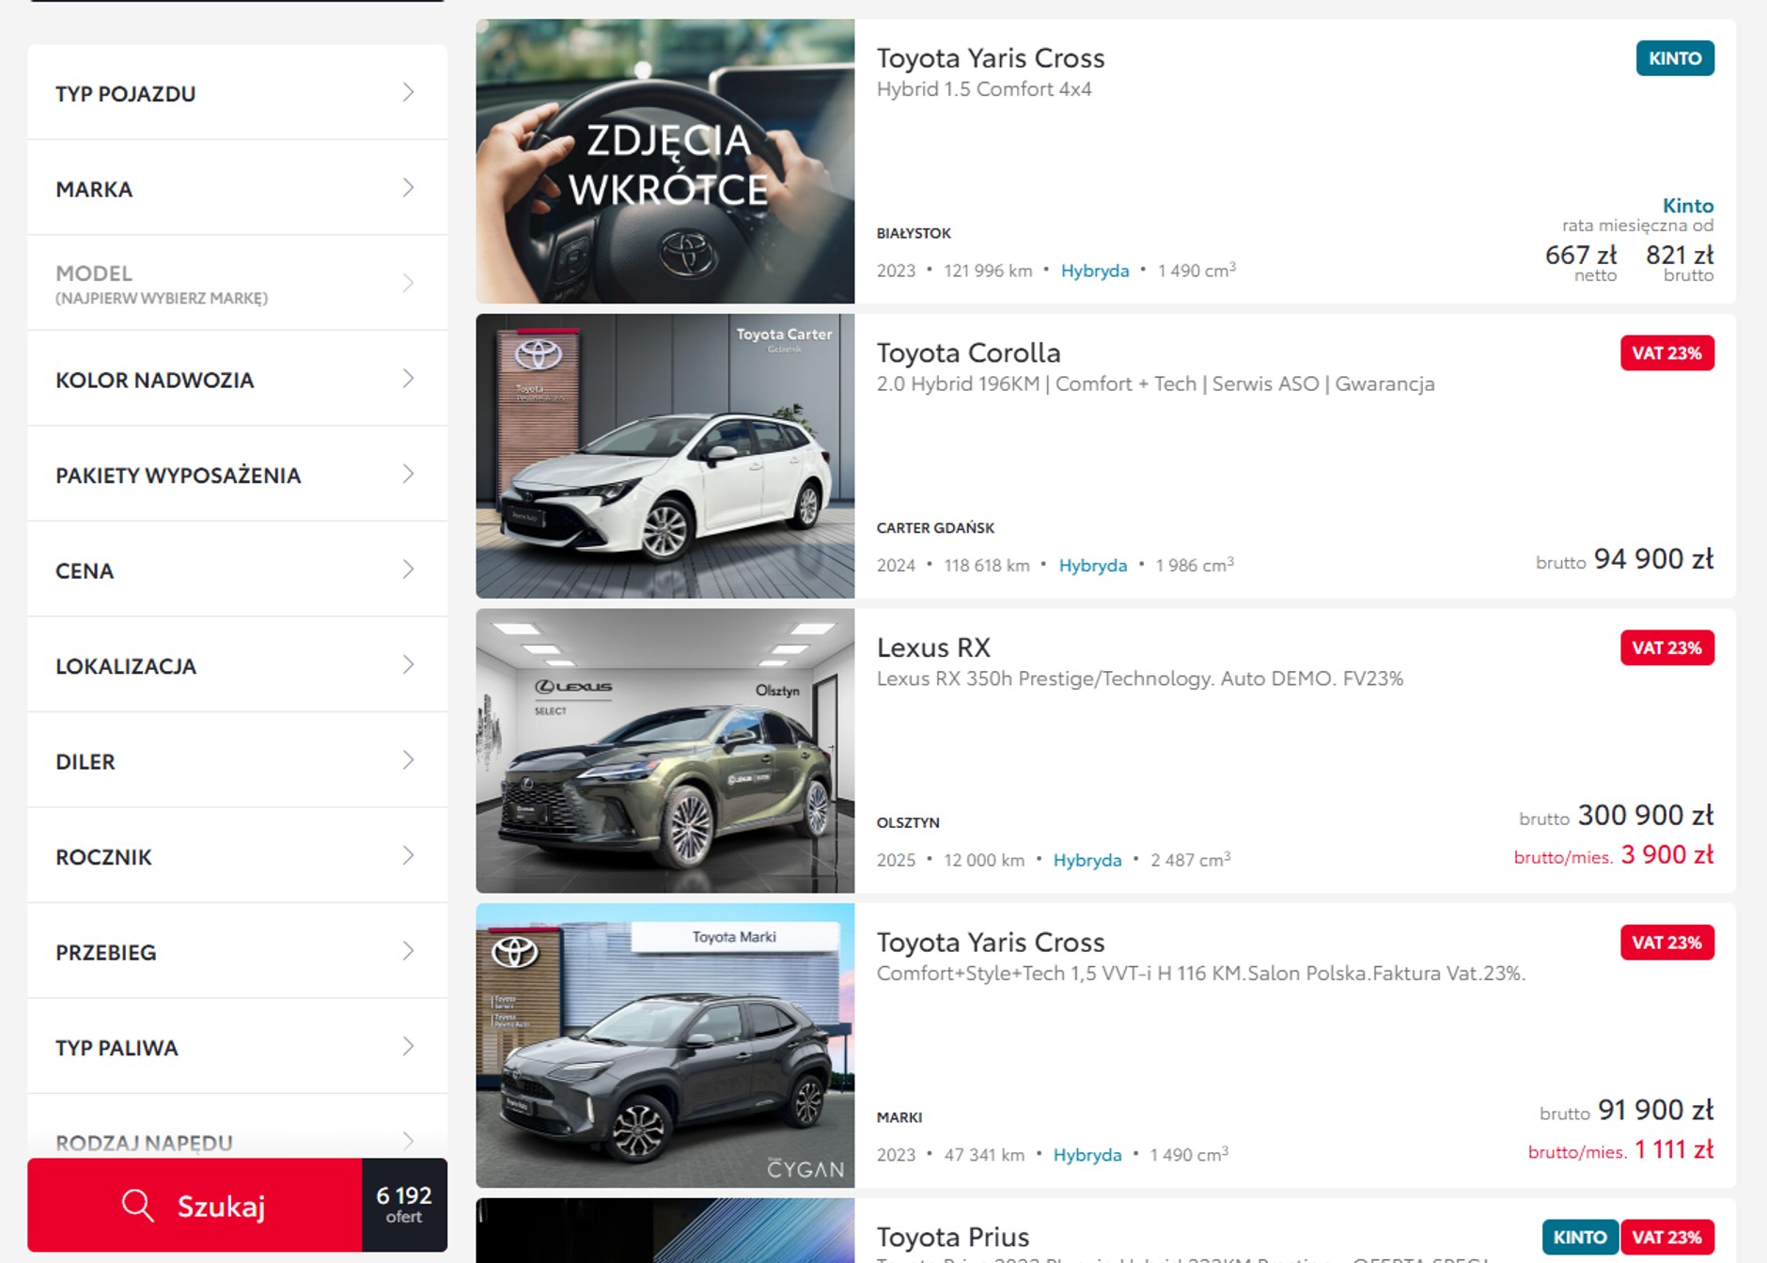Viewport: 1767px width, 1263px height.
Task: Open the Toyota Corolla listing title
Action: 969,353
